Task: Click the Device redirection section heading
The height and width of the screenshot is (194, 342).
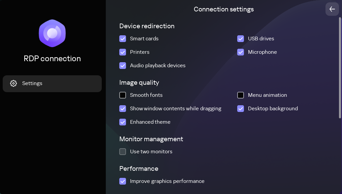Action: point(147,26)
